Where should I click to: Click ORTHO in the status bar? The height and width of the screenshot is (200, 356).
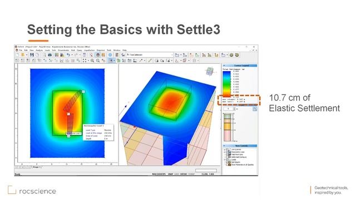(x=184, y=174)
